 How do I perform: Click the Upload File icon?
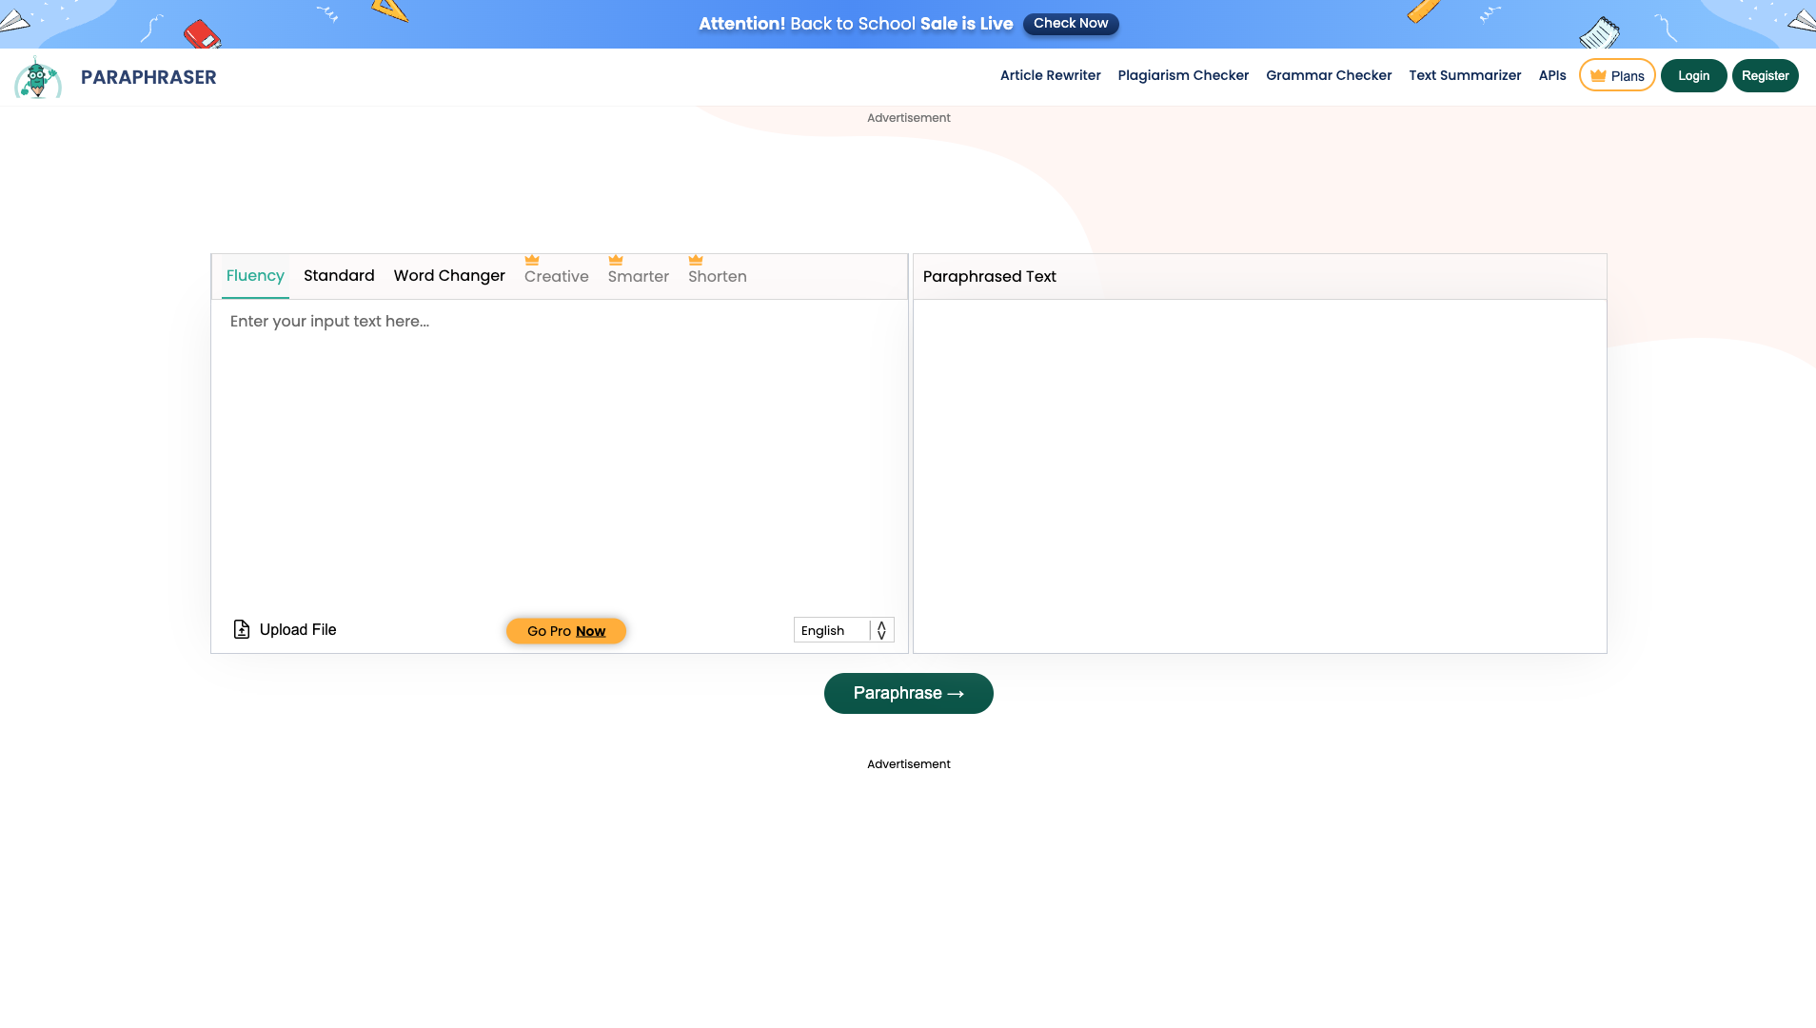(x=241, y=628)
